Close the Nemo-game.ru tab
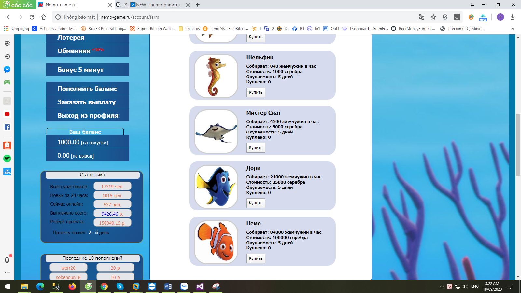Viewport: 521px width, 293px height. [110, 5]
